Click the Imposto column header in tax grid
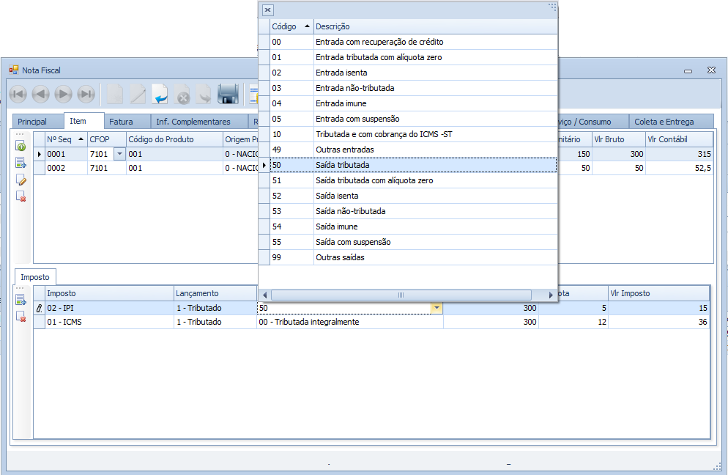Screen dimensions: 728x475 (109, 293)
